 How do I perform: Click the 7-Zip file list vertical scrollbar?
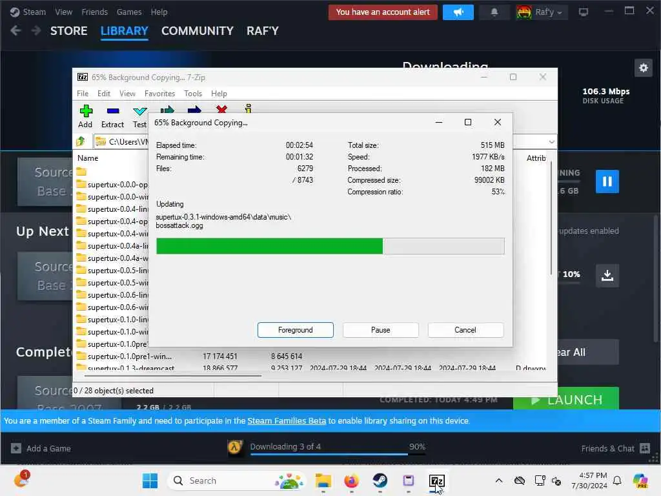(551, 218)
